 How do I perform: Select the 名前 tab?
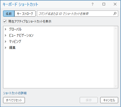(x=9, y=14)
